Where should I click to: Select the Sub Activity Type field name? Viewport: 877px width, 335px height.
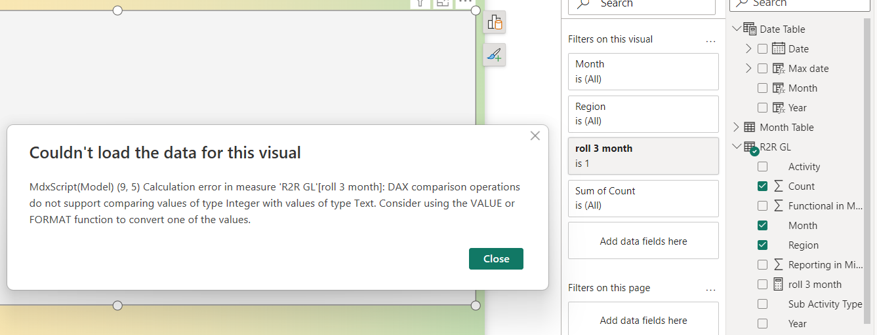825,304
